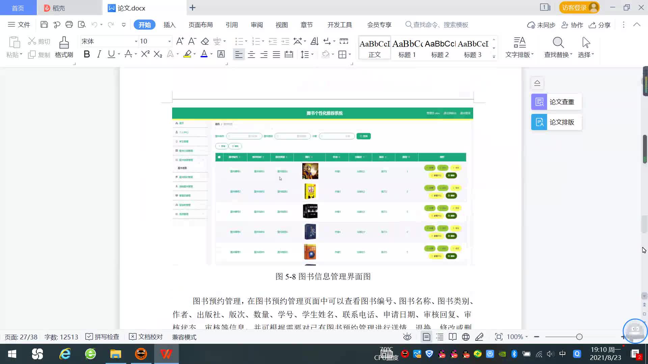Set paragraph to align left
The image size is (648, 364).
coord(239,54)
